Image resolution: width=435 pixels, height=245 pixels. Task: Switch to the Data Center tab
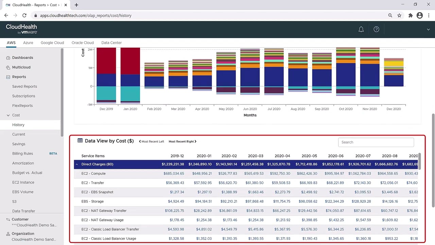tap(111, 43)
